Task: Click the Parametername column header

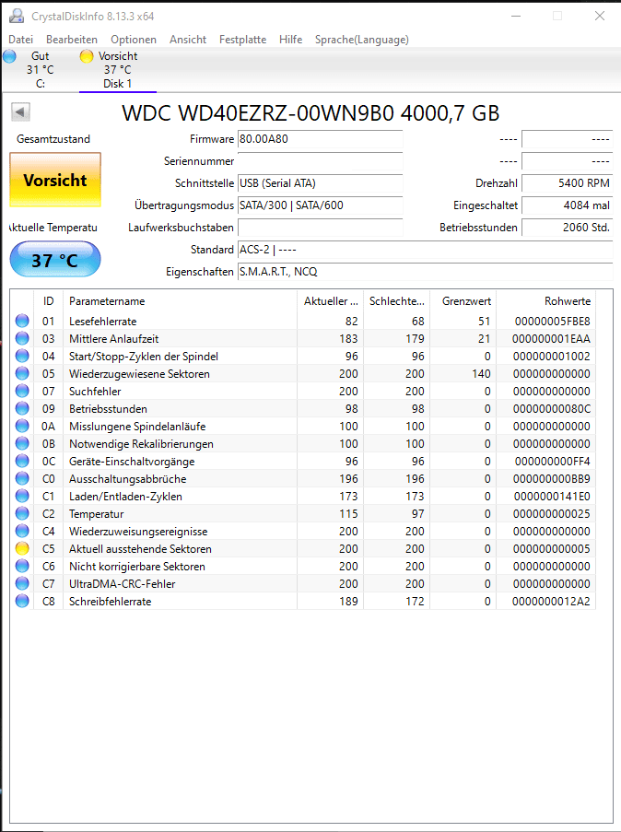Action: [x=180, y=301]
